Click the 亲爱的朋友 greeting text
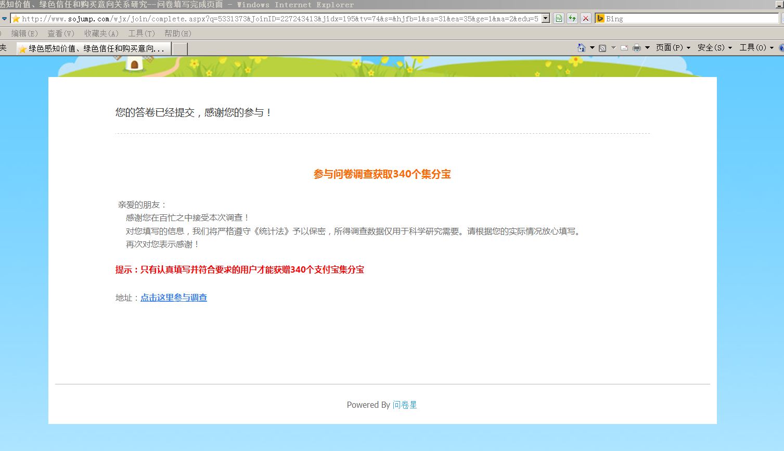784x451 pixels. [143, 205]
